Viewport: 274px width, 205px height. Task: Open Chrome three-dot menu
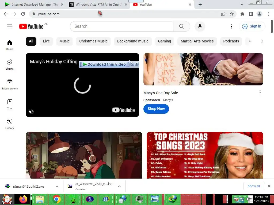point(268,14)
